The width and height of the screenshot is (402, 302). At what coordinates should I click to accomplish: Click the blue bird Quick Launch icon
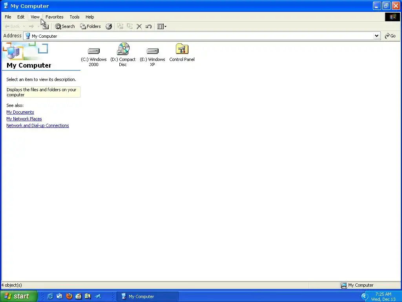[x=97, y=296]
